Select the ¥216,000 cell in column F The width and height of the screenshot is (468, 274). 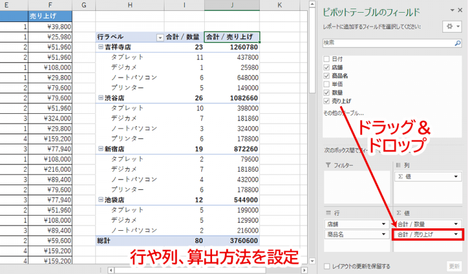[50, 169]
